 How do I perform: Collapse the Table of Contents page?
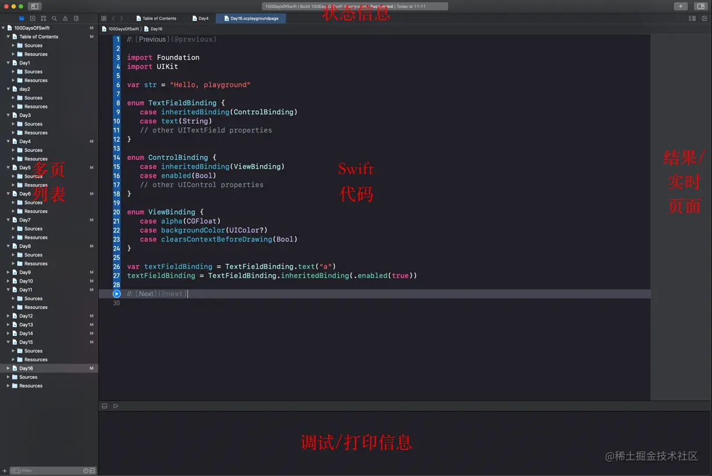(x=8, y=36)
